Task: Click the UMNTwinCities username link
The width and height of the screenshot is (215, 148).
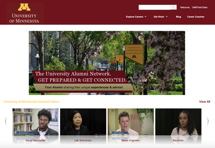Action: pos(200,7)
